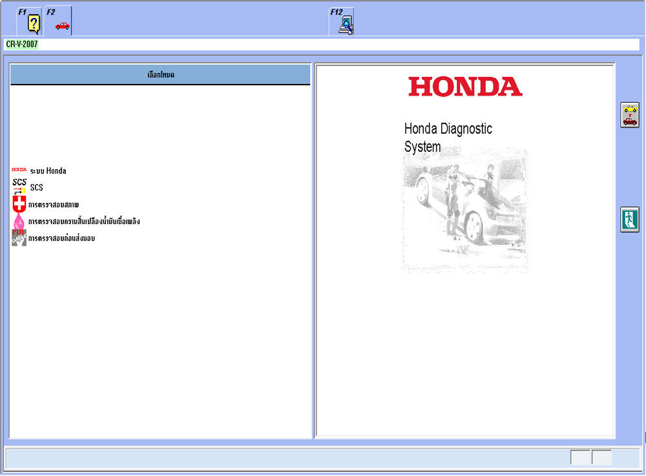Choose การตรวจสอบสภาพ list entry

54,205
